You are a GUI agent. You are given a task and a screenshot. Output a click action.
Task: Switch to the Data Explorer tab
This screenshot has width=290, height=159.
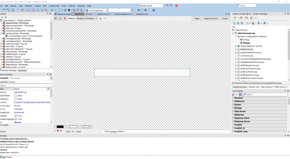tap(267, 87)
